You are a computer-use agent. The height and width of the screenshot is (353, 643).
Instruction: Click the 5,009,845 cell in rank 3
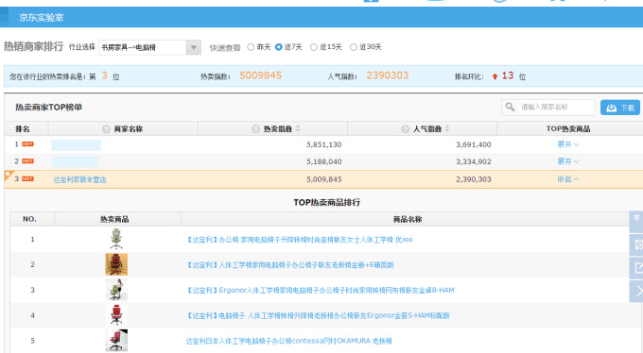pos(324,179)
